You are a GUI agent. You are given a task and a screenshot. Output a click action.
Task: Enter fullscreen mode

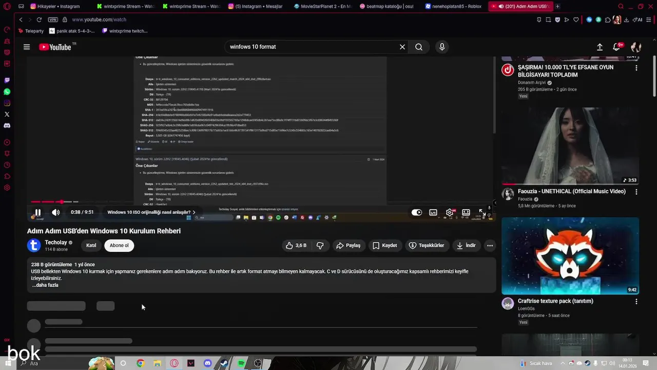point(482,212)
